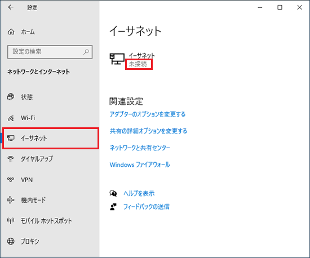Open the Wi-Fi settings section
The image size is (310, 258).
[28, 118]
